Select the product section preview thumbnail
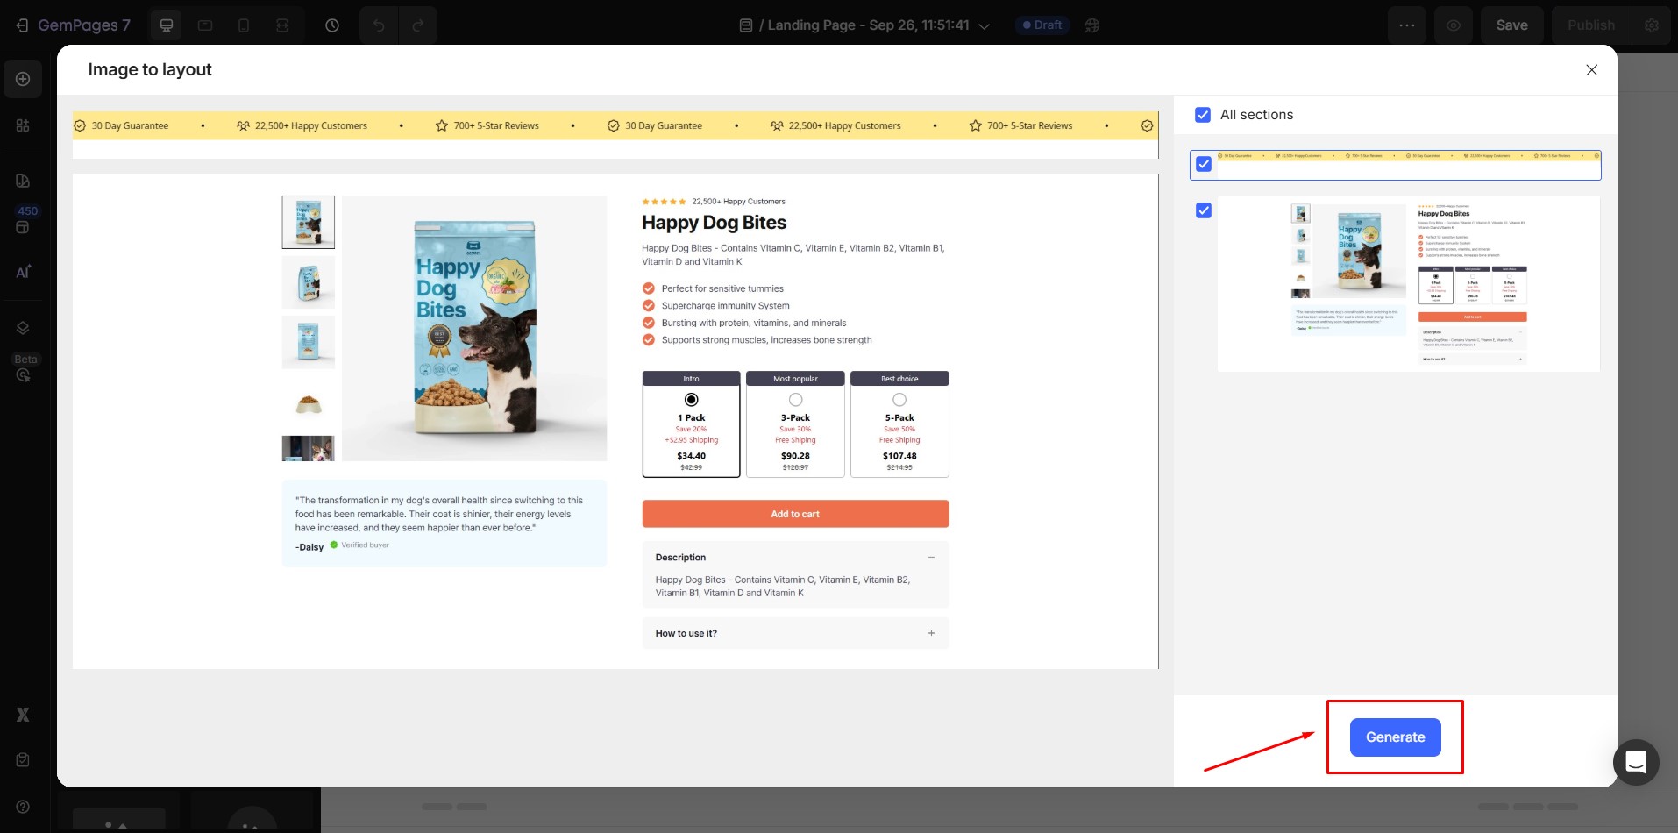The image size is (1678, 833). click(x=1408, y=283)
